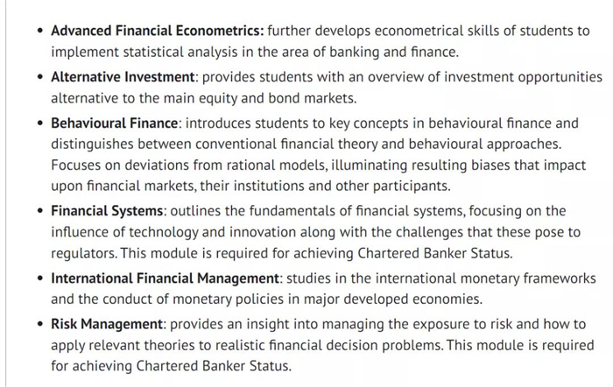The image size is (613, 387).
Task: Click bullet point beside Advanced Financial Econometrics
Action: click(x=40, y=31)
